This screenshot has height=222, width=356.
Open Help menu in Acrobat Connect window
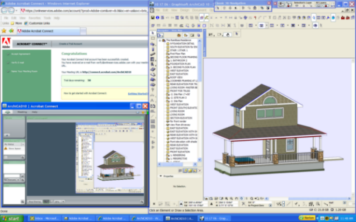click(x=35, y=112)
